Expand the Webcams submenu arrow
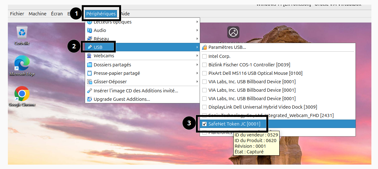 tap(197, 56)
